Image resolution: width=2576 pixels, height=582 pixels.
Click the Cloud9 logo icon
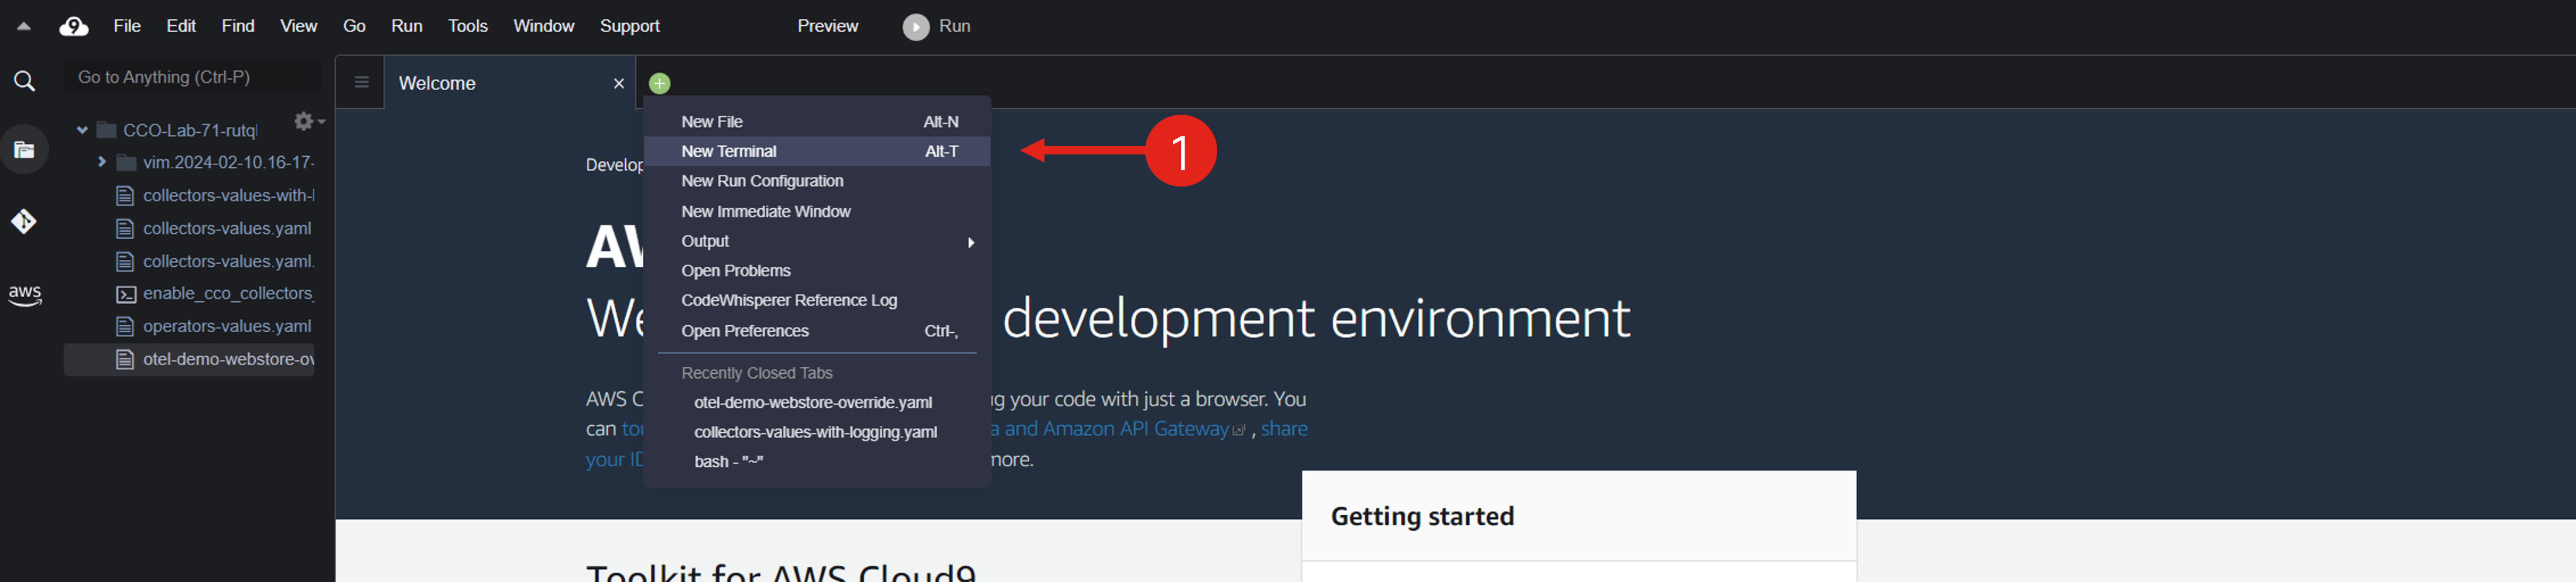coord(74,27)
